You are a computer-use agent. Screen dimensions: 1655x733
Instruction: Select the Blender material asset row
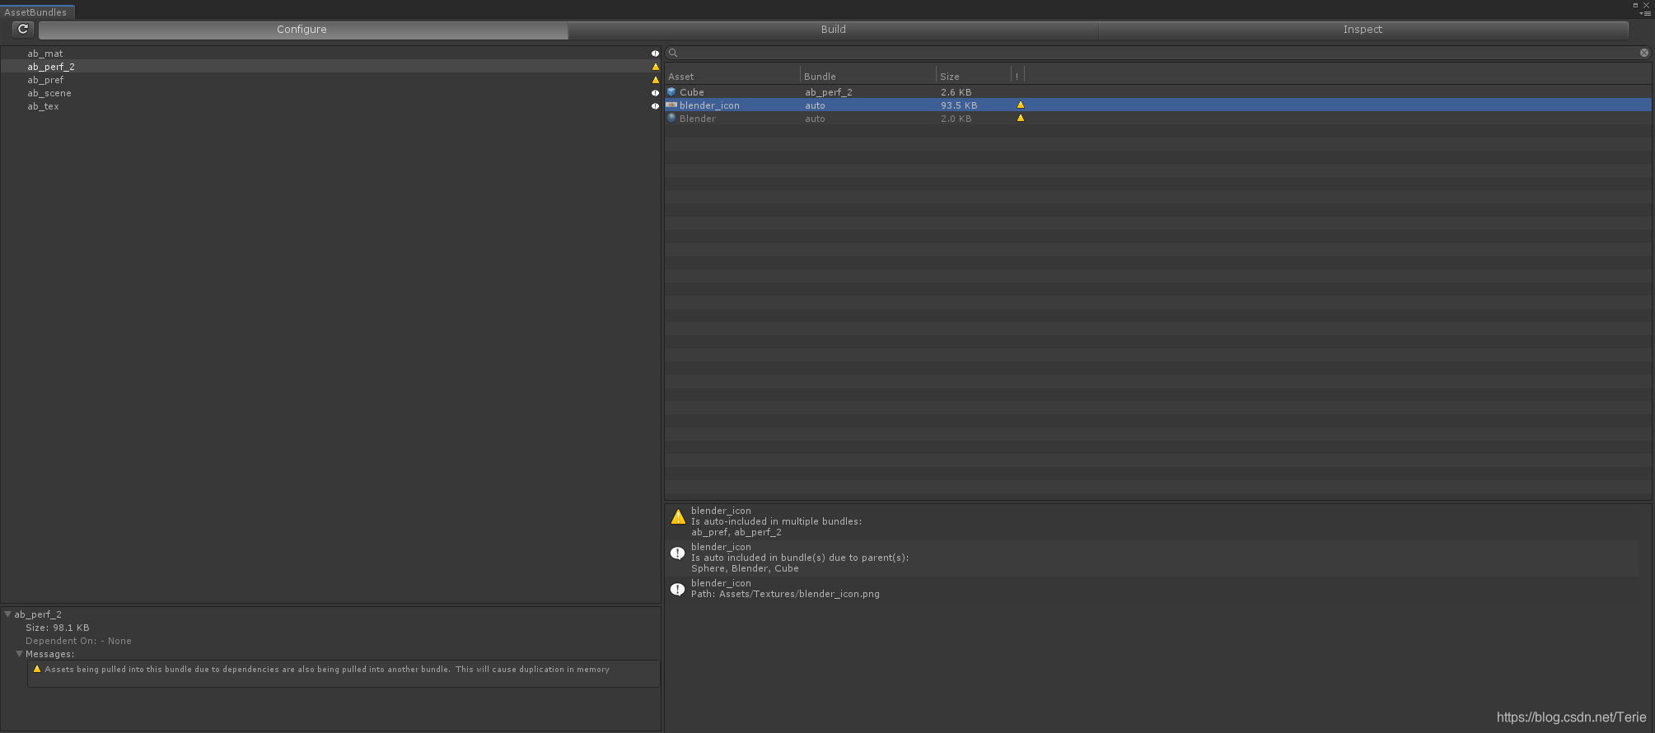click(x=1157, y=119)
